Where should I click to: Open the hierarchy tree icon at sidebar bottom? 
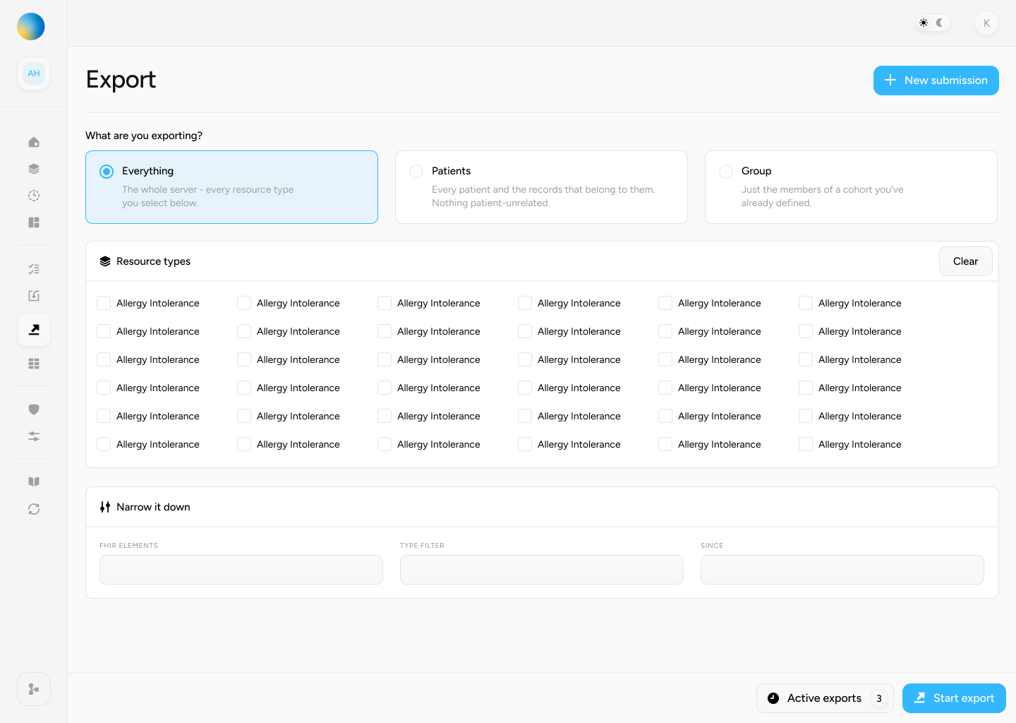(x=34, y=689)
